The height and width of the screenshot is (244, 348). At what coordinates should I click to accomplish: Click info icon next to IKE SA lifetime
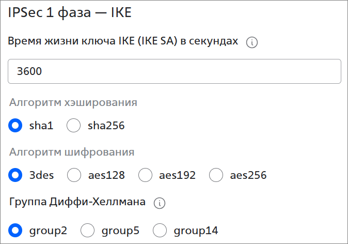click(252, 43)
